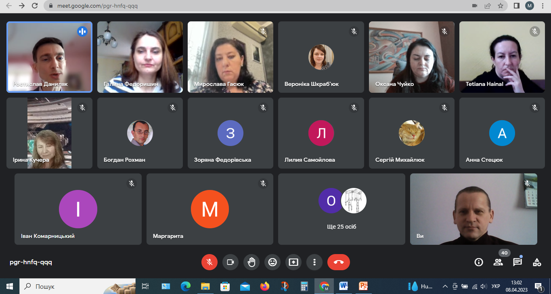
Task: Switch to Word in the taskbar
Action: 344,286
